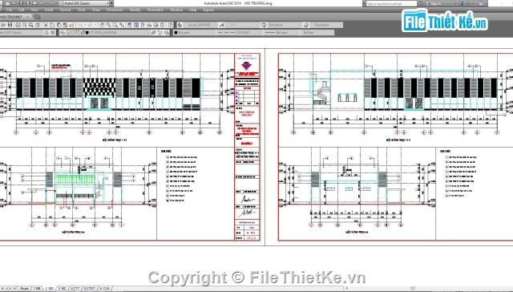Open the DesignCenter icon
This screenshot has height=292, width=513.
click(x=136, y=25)
